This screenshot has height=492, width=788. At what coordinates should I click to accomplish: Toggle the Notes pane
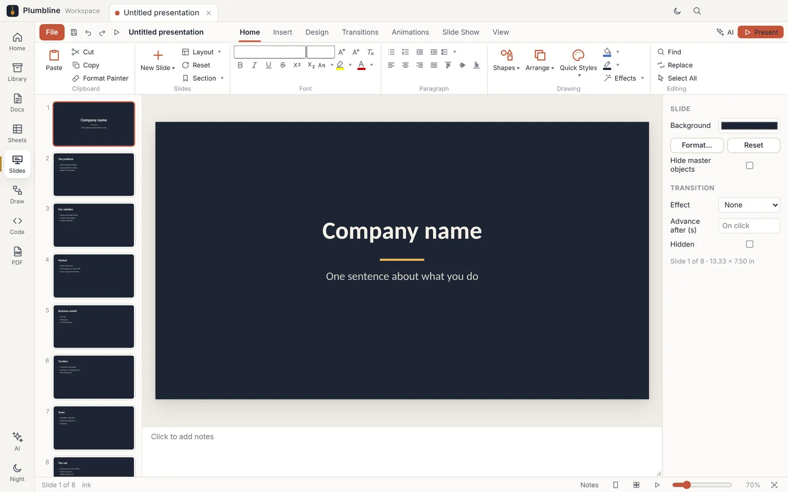tap(589, 485)
